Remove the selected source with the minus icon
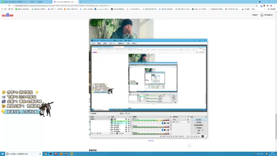This screenshot has height=156, width=277. click(115, 133)
